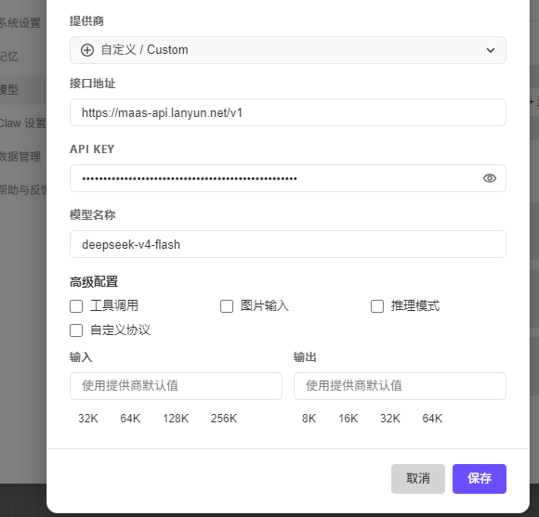Click the 取消 cancel button
This screenshot has width=539, height=517.
[x=418, y=479]
